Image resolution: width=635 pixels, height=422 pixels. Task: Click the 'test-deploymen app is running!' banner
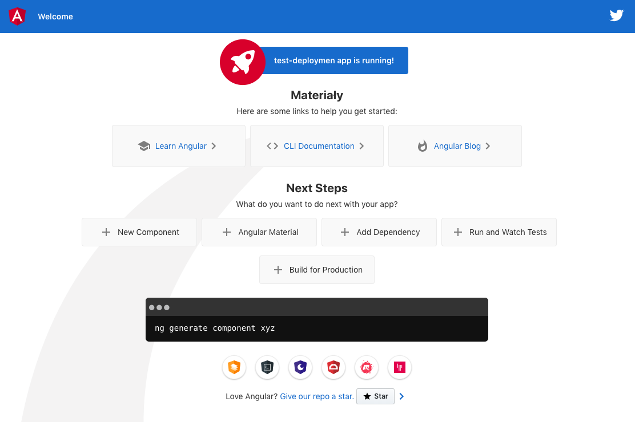pos(333,60)
